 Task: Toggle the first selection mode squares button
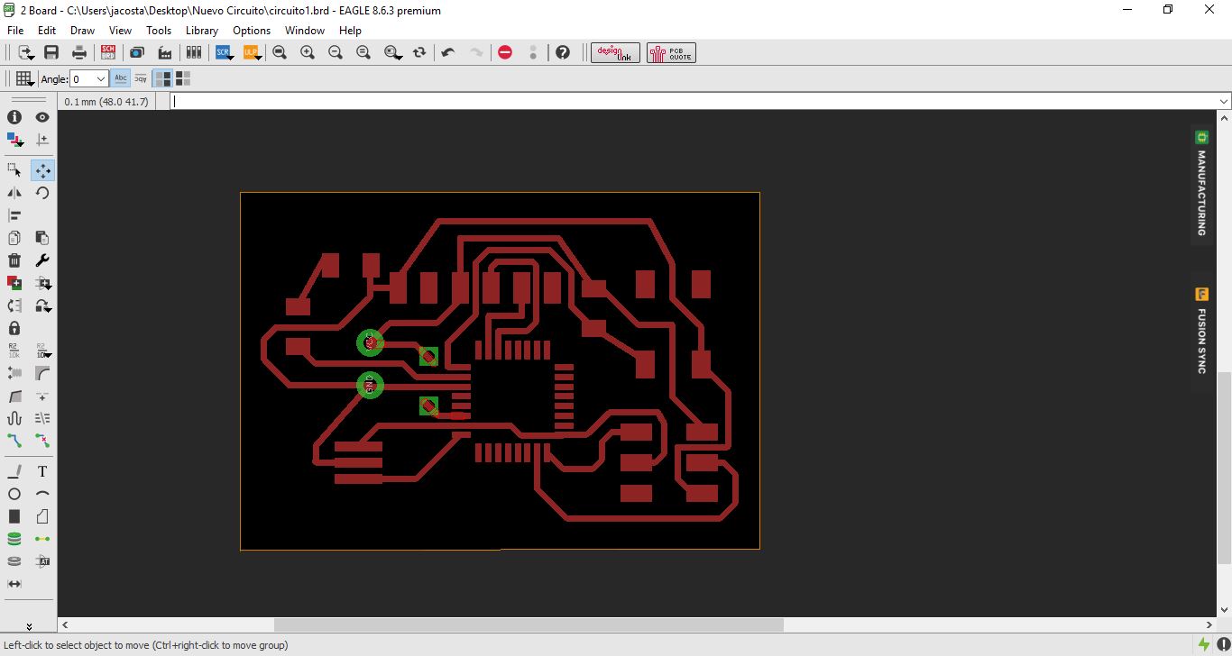pyautogui.click(x=162, y=79)
